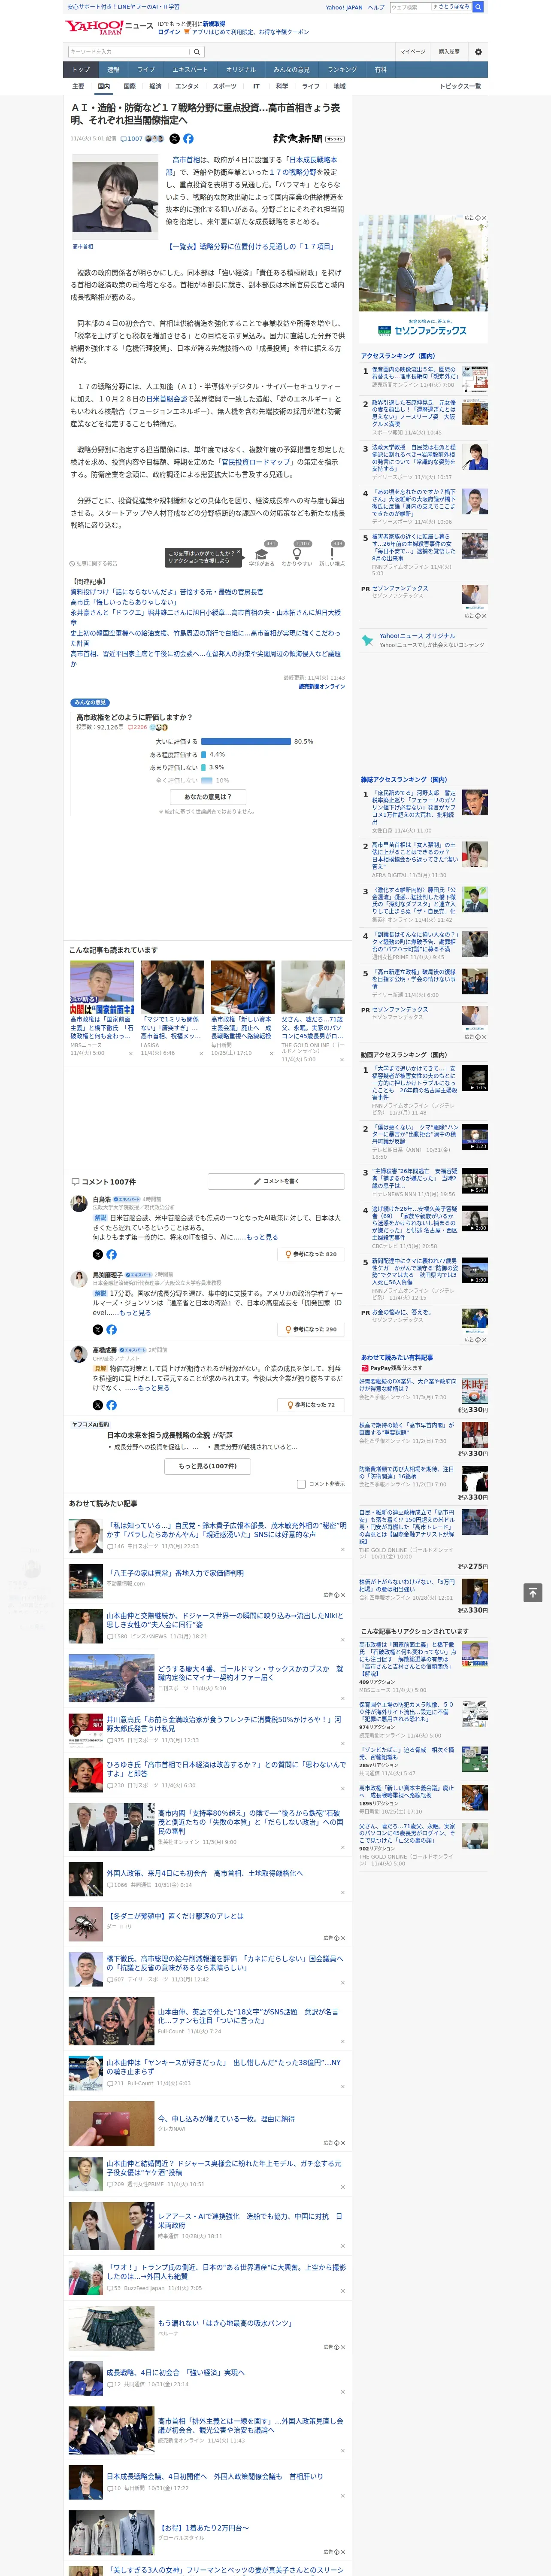
Task: Share 高橋成壽 comment on Facebook
Action: pyautogui.click(x=111, y=1405)
